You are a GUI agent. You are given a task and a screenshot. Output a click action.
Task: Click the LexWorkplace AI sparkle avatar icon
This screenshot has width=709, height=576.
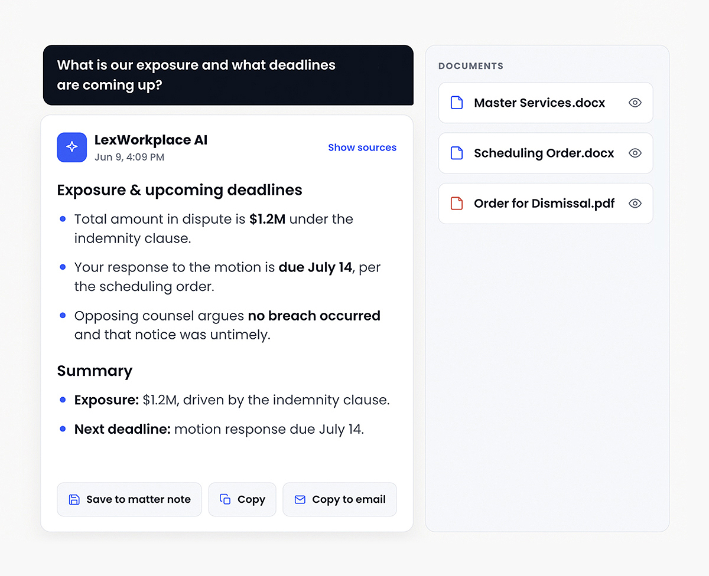click(72, 147)
